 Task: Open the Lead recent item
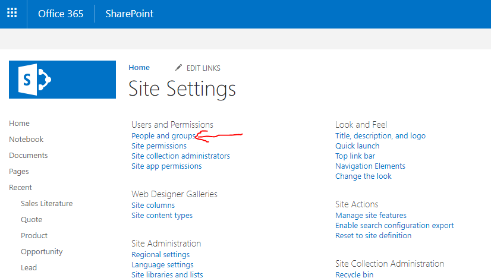(29, 268)
